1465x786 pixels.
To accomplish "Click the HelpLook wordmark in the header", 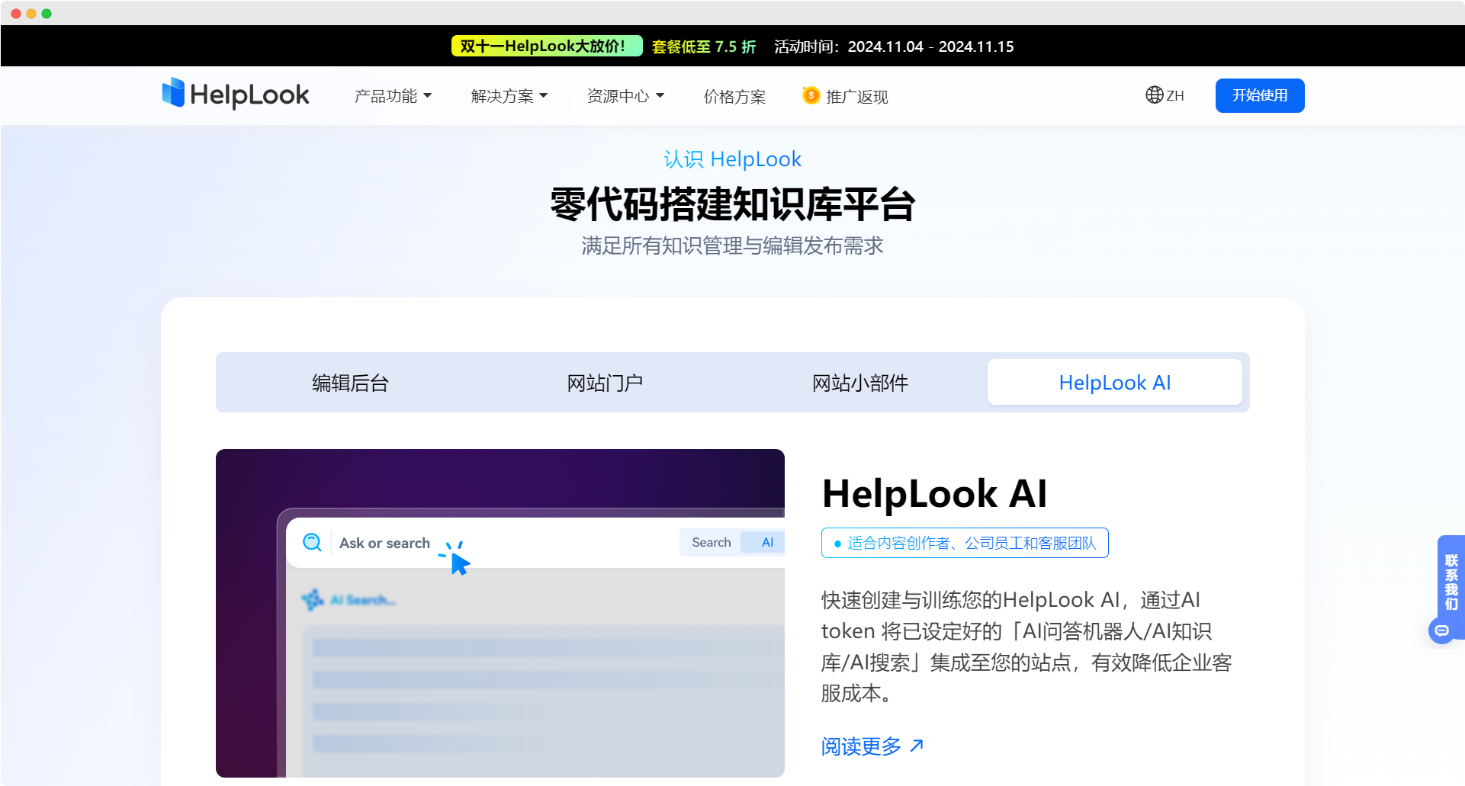I will pyautogui.click(x=249, y=95).
